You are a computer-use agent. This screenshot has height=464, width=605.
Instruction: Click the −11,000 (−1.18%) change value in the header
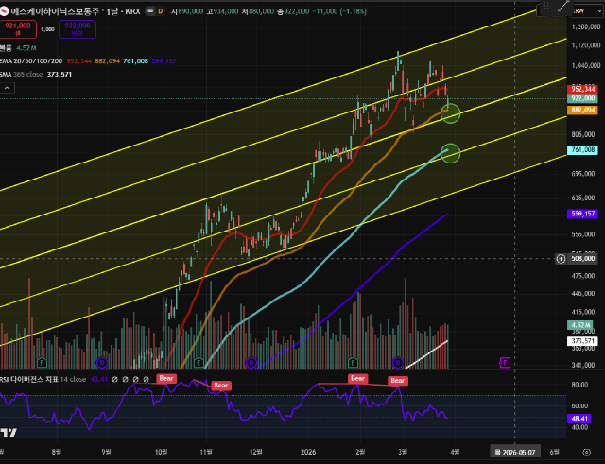[339, 11]
